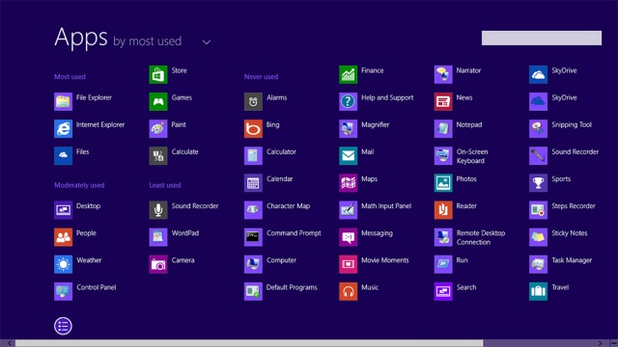Viewport: 618px width, 347px height.
Task: Launch the Command Prompt icon
Action: [x=253, y=237]
